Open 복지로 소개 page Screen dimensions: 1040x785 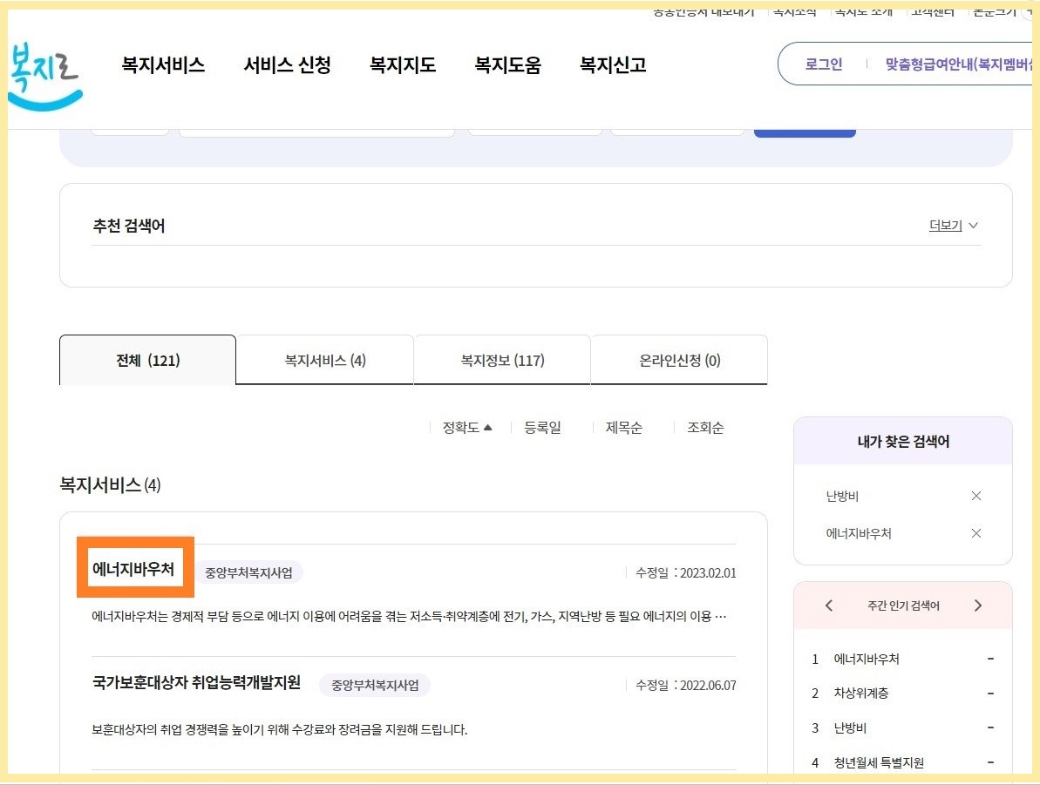click(x=864, y=11)
